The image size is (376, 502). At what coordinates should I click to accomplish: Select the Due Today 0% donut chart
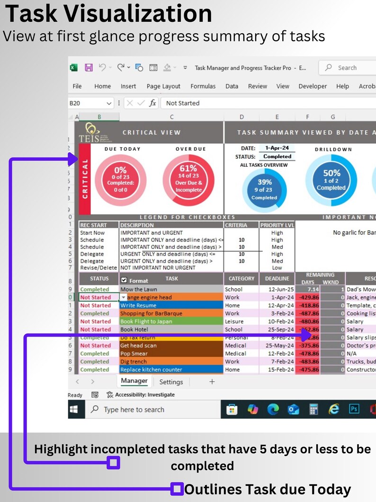121,180
